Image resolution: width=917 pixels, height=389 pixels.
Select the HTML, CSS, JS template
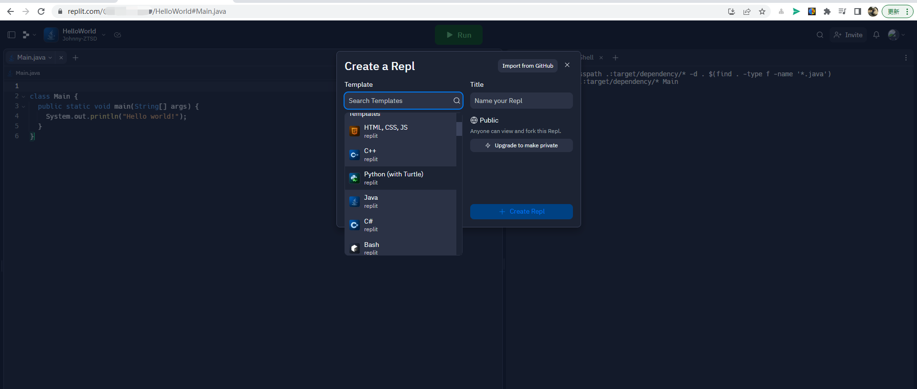(x=400, y=131)
